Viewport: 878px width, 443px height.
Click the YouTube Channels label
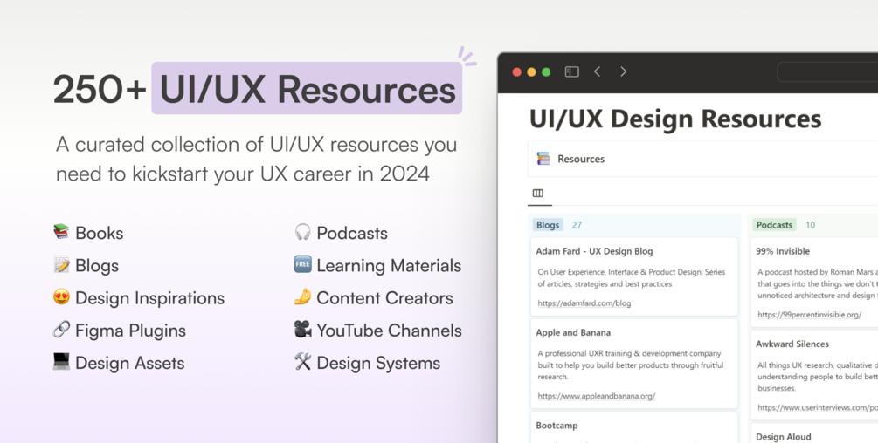pyautogui.click(x=389, y=331)
